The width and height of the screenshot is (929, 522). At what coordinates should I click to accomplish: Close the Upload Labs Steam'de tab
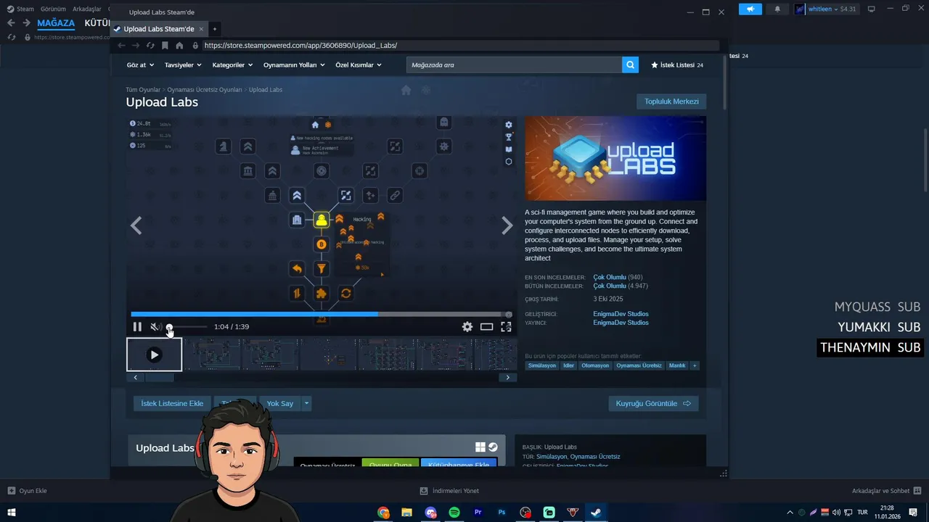[202, 29]
